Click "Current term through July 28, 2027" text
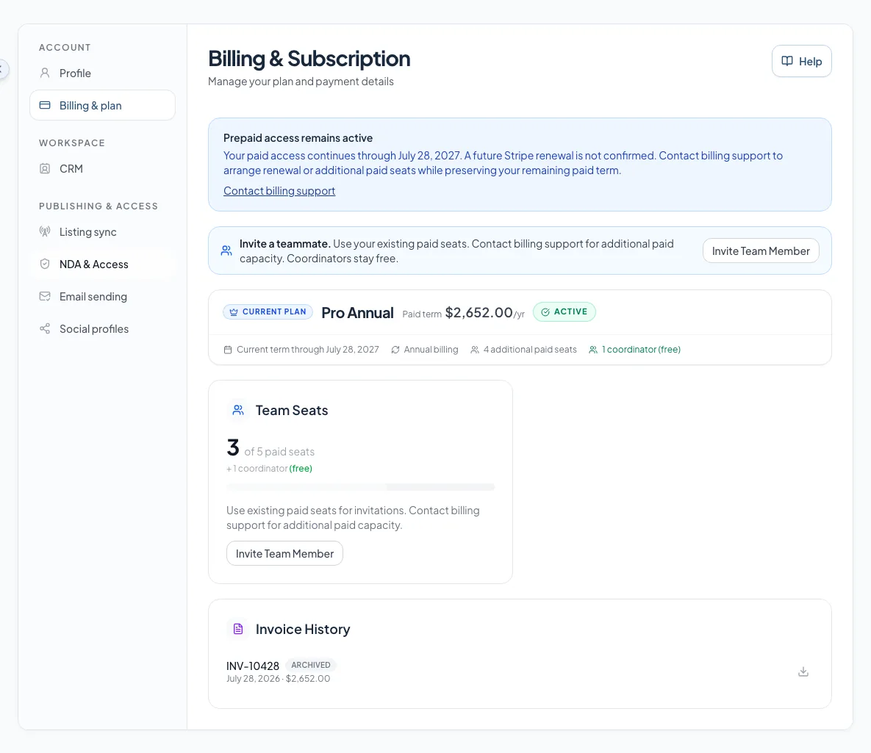 (x=308, y=350)
